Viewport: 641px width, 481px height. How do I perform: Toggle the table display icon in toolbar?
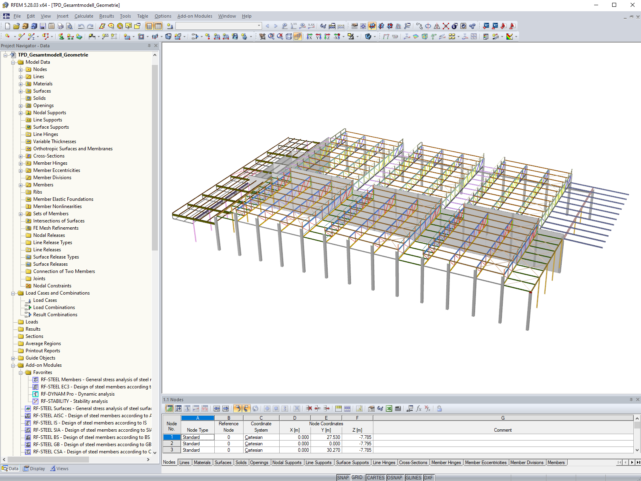[x=158, y=26]
